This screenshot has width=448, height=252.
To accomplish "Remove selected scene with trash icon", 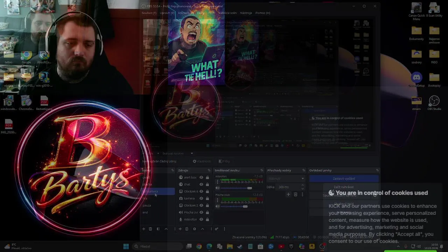I will [x=150, y=229].
